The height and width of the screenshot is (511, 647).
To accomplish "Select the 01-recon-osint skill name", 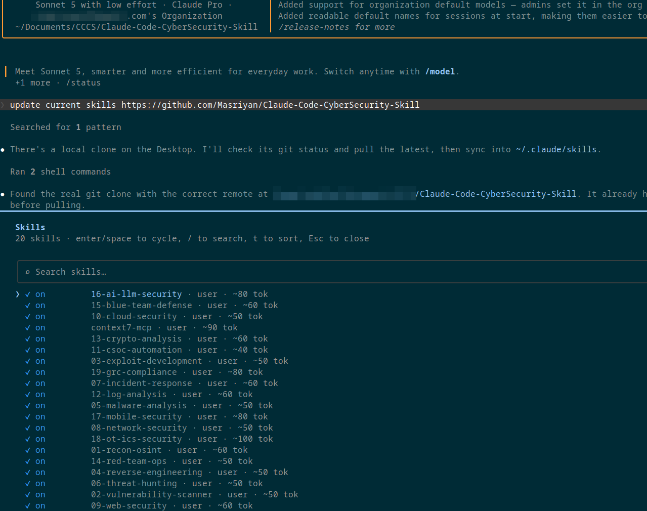I will click(x=126, y=450).
